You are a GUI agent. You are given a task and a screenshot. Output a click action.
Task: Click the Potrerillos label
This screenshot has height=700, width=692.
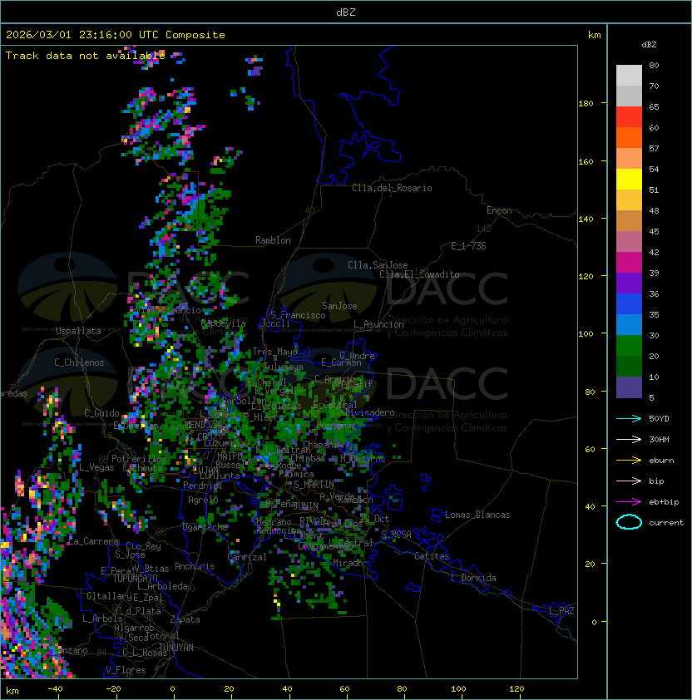pyautogui.click(x=139, y=459)
